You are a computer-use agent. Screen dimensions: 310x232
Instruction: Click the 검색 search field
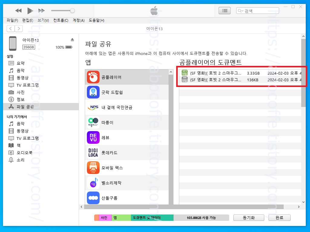pyautogui.click(x=257, y=11)
